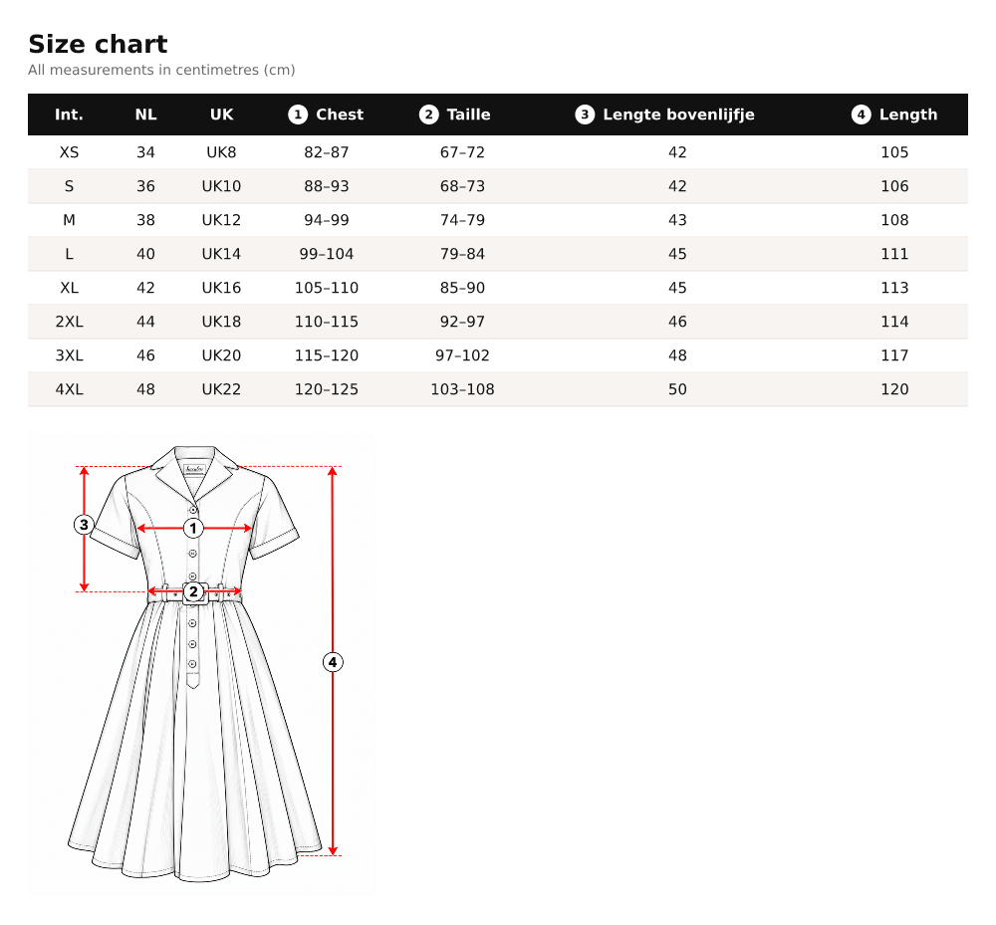
Task: Click the waist marker 2 on dress belt
Action: click(x=193, y=591)
